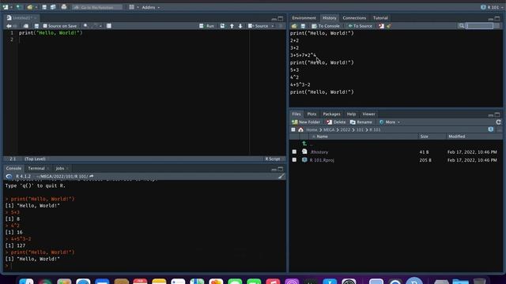506x284 pixels.
Task: Open the Plots tab
Action: 312,114
